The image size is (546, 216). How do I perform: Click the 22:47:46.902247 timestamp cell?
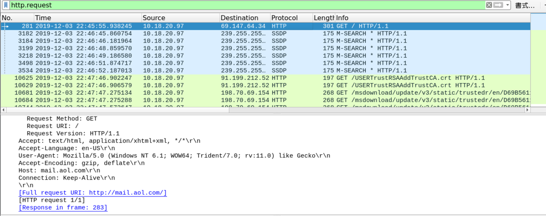pyautogui.click(x=83, y=78)
